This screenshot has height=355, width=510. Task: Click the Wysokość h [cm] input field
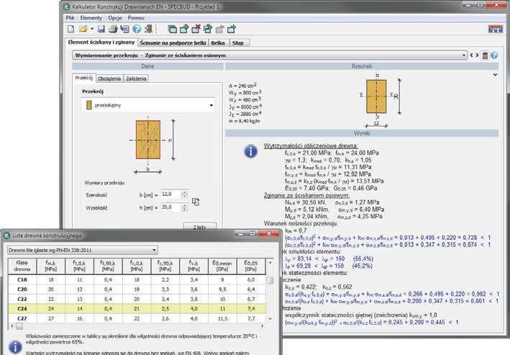(x=171, y=207)
